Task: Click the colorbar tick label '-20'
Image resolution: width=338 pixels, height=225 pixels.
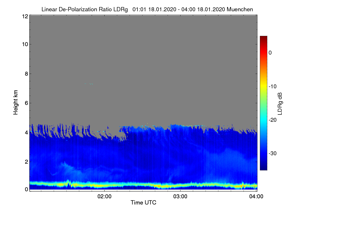Action: [x=273, y=120]
